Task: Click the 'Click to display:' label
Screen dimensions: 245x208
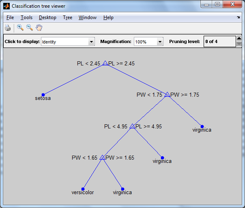Action: tap(22, 41)
